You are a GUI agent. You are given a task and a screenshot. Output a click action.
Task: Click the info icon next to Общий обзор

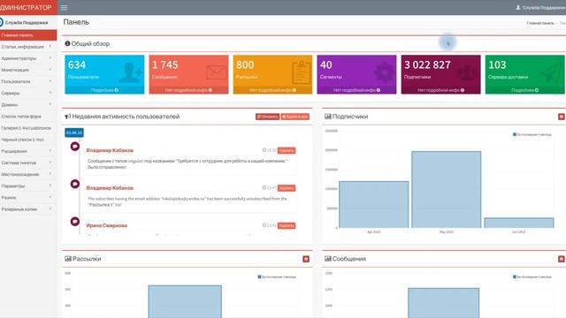click(67, 43)
